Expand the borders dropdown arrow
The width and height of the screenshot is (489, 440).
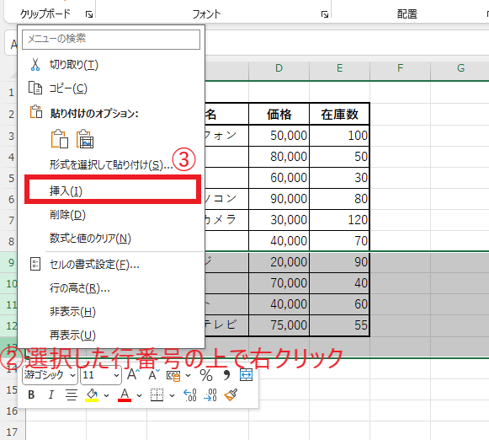(x=172, y=395)
